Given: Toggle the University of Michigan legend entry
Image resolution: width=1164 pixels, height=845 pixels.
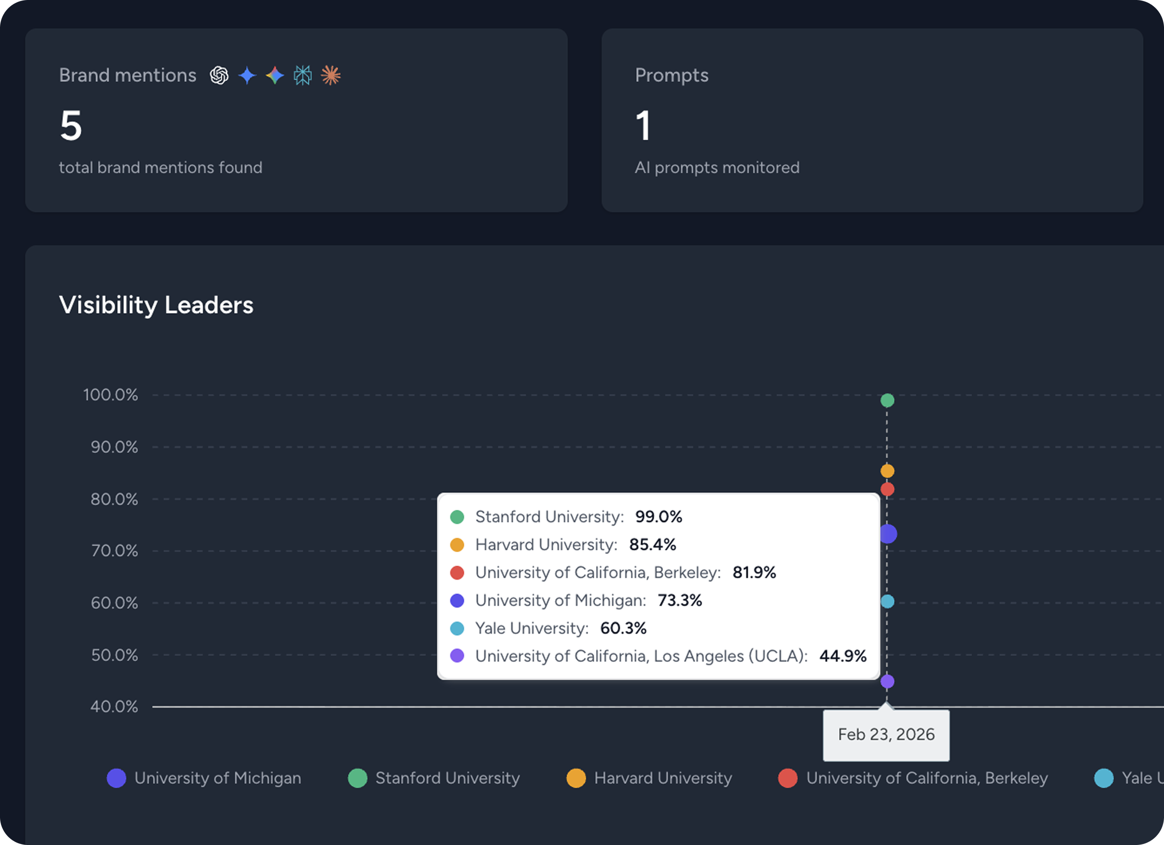Looking at the screenshot, I should 218,778.
